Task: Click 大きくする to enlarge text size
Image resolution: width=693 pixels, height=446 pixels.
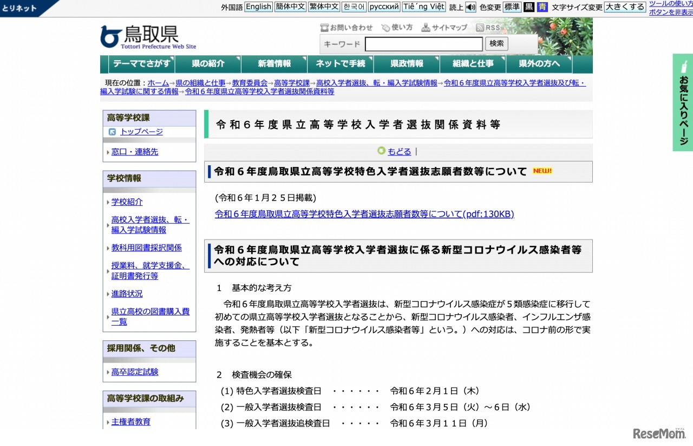Action: tap(625, 7)
